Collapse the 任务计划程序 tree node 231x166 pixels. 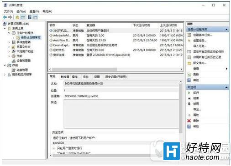9,33
